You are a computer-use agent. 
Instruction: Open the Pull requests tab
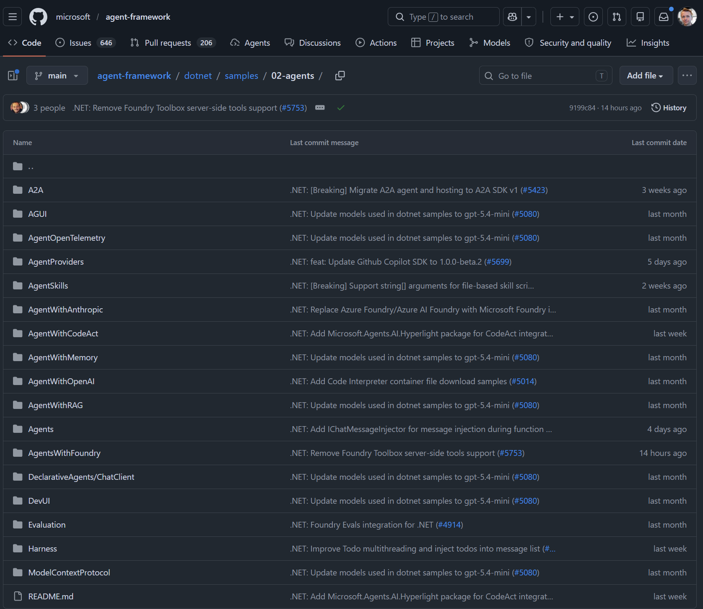click(173, 43)
